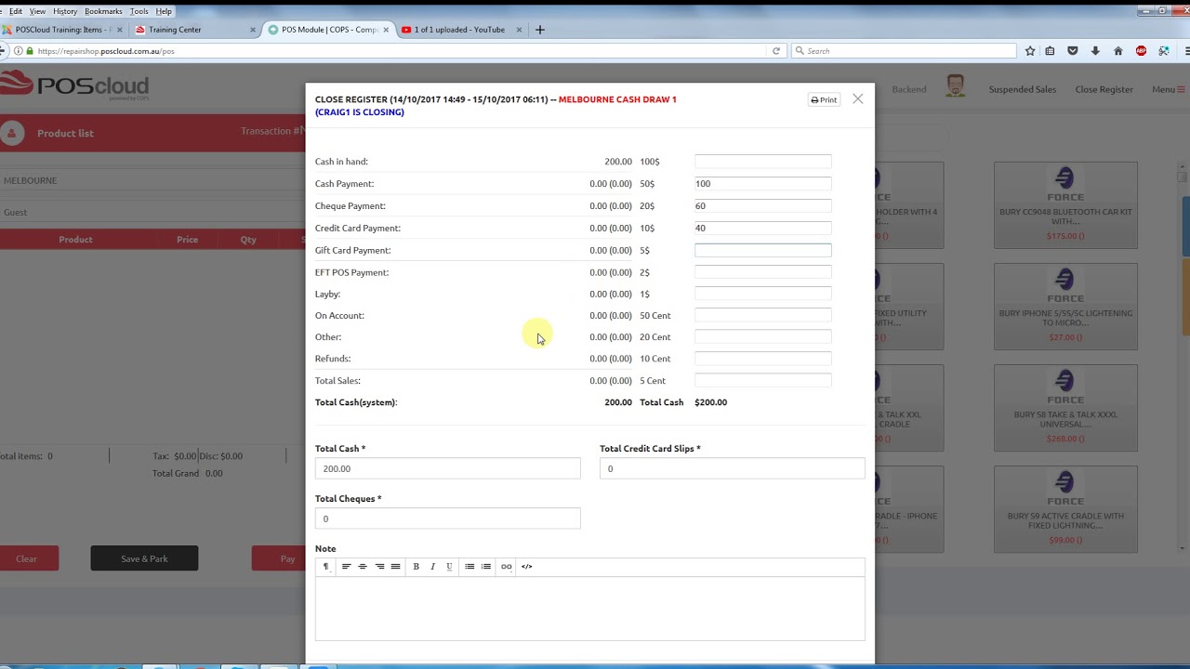Toggle bold in Note editor
1190x669 pixels.
(x=416, y=566)
